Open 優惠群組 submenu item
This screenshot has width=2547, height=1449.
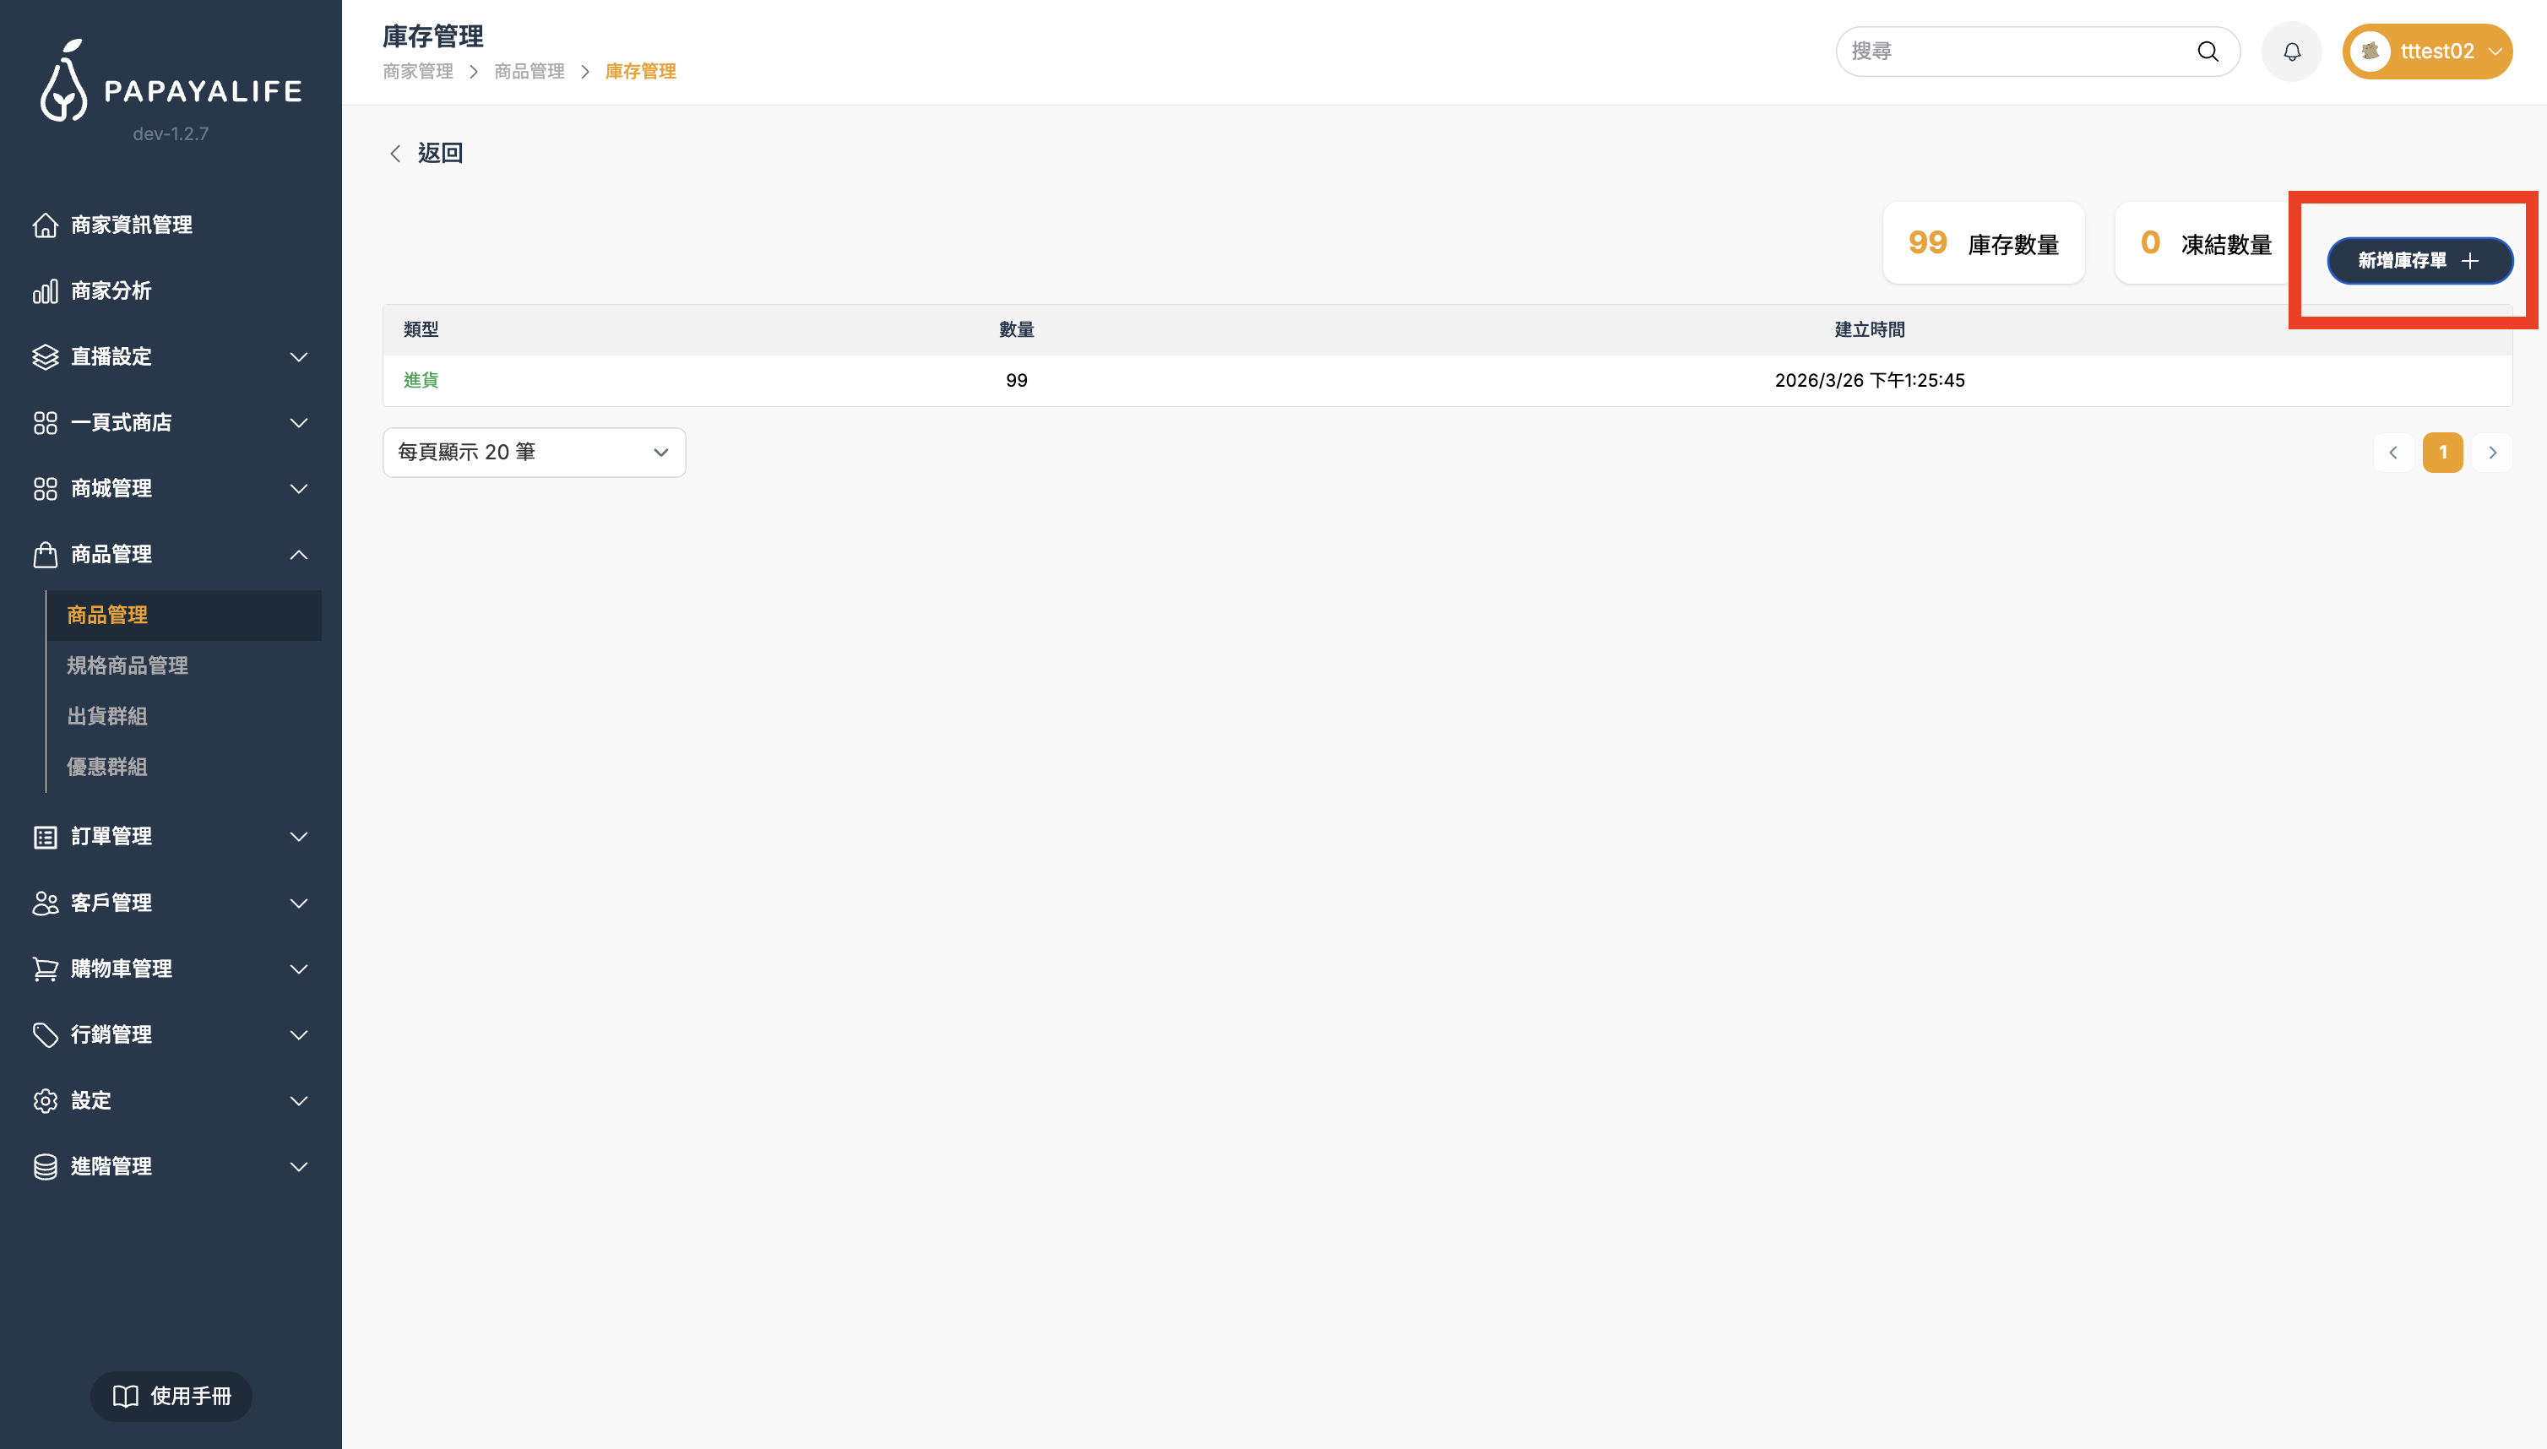106,767
